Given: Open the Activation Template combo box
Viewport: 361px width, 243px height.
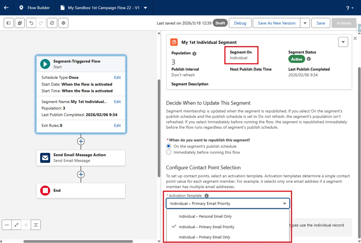Looking at the screenshot, I should [x=228, y=204].
